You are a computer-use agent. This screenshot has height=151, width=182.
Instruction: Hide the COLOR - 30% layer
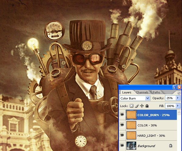pyautogui.click(x=122, y=125)
